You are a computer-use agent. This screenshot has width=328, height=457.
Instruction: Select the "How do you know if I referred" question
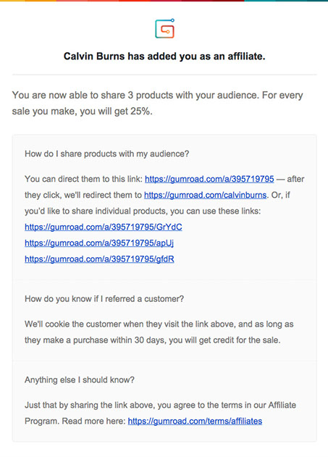pos(104,298)
